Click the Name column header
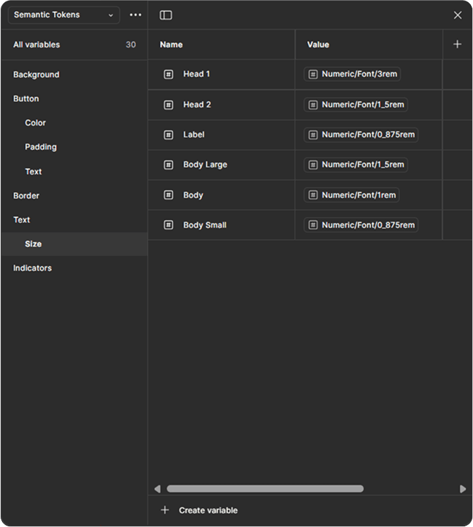 pos(171,45)
